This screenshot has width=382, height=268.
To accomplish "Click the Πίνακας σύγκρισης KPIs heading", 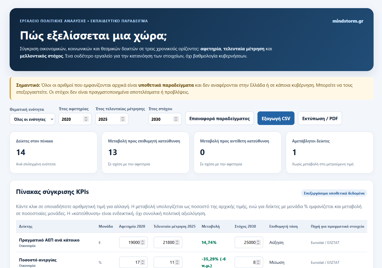I will pyautogui.click(x=52, y=192).
